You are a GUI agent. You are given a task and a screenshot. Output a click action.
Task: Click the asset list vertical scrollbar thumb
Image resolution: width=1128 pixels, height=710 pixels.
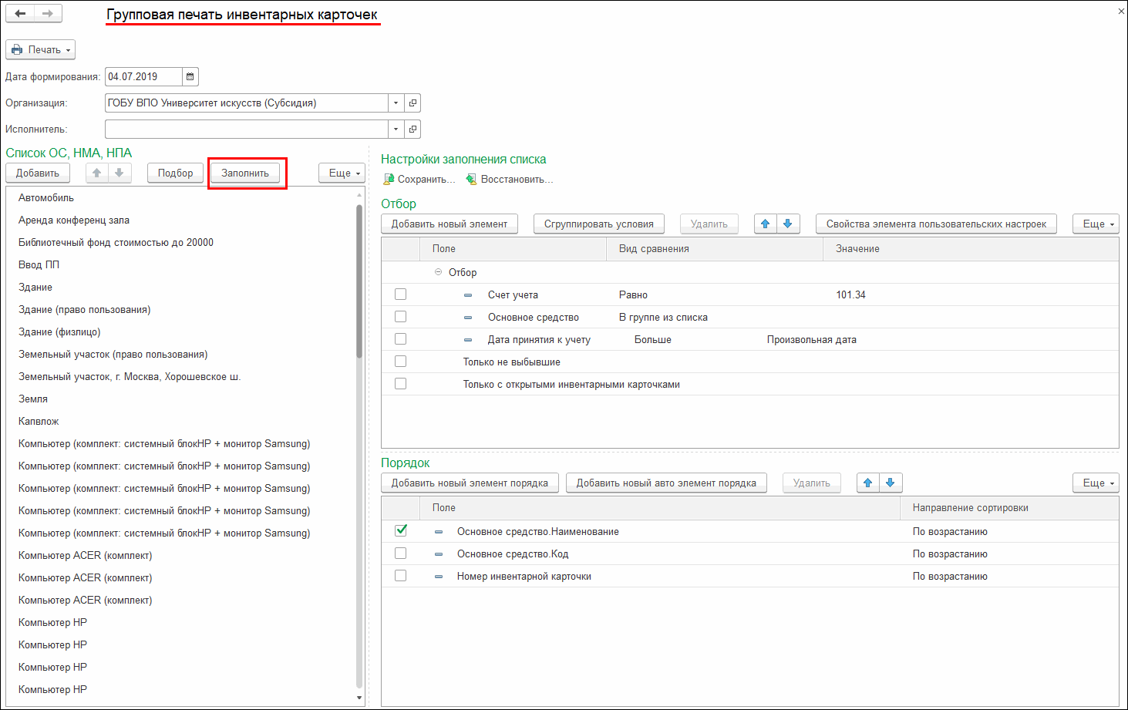[359, 281]
